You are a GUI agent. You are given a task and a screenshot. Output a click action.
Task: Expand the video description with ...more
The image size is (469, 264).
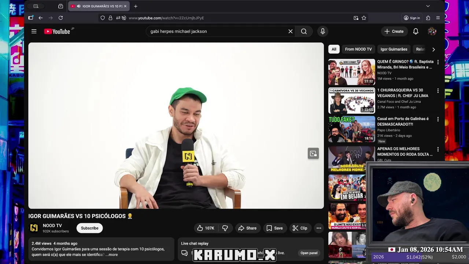tap(112, 254)
